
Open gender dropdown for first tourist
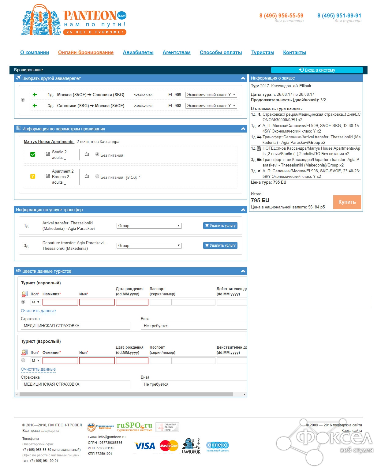(36, 302)
